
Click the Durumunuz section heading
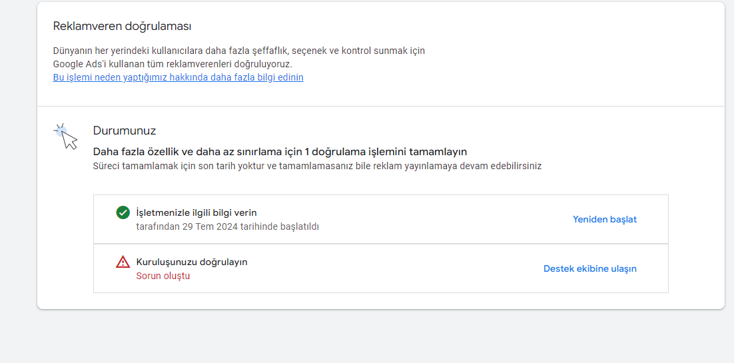pos(125,131)
